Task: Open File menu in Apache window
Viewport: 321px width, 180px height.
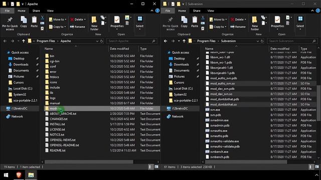Action: click(7, 11)
